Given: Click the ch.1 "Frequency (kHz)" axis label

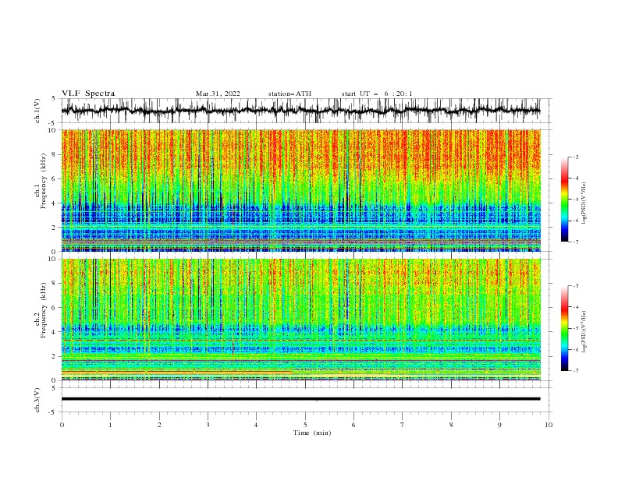Looking at the screenshot, I should tap(44, 181).
